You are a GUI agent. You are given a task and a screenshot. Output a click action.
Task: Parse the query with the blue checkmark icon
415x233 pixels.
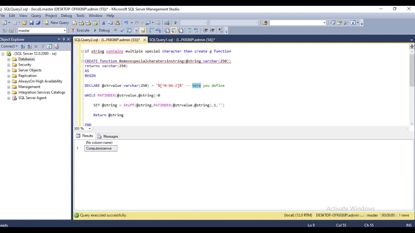(122, 30)
